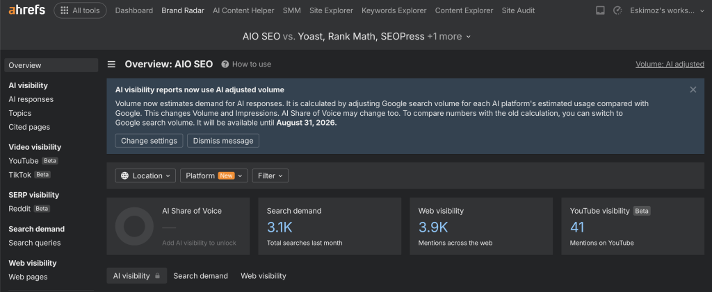The height and width of the screenshot is (292, 712).
Task: Click the Video visibility sidebar heading
Action: click(x=35, y=146)
